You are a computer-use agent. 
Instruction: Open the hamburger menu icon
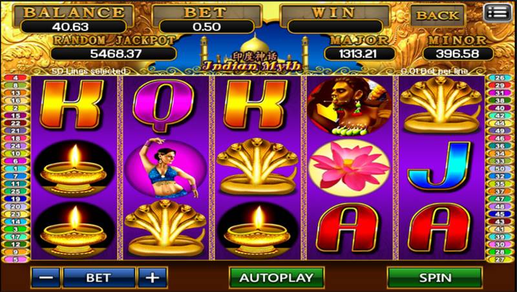click(498, 14)
